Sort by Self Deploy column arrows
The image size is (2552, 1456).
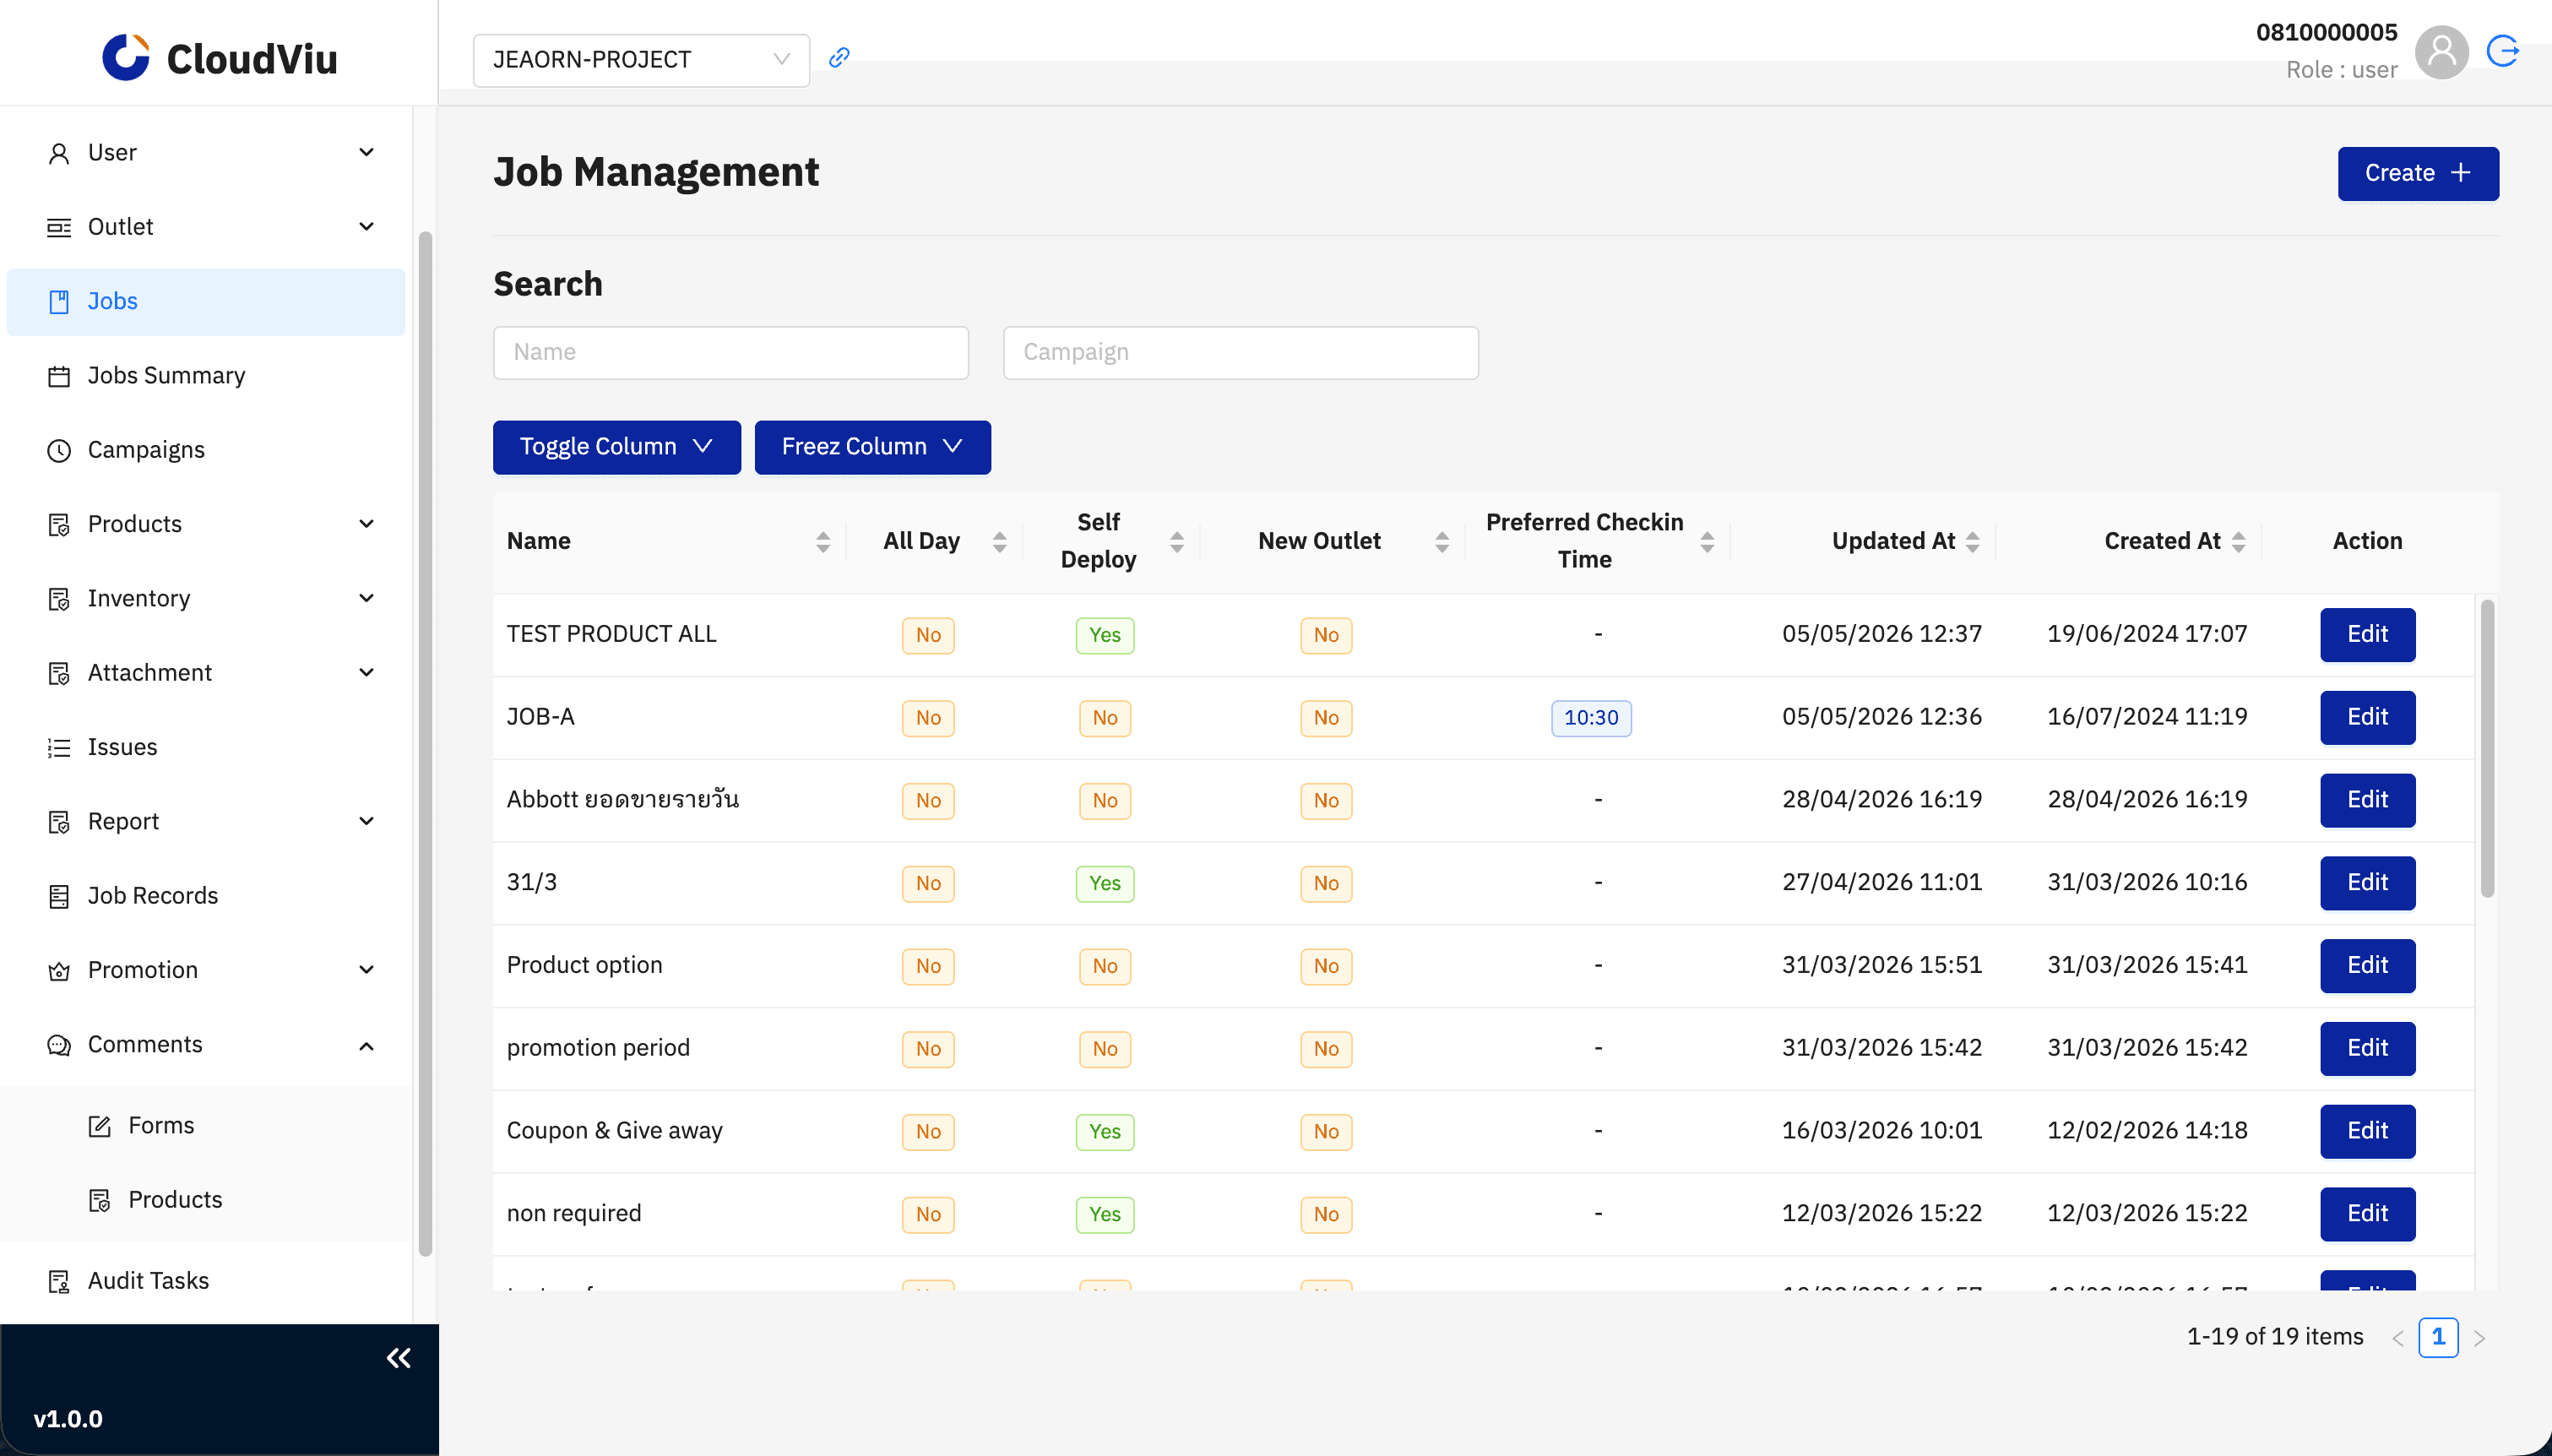(x=1176, y=542)
